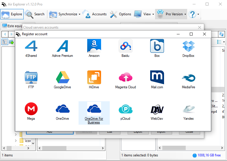Image resolution: width=227 pixels, height=161 pixels.
Task: Choose Baidu as cloud provider
Action: [125, 49]
